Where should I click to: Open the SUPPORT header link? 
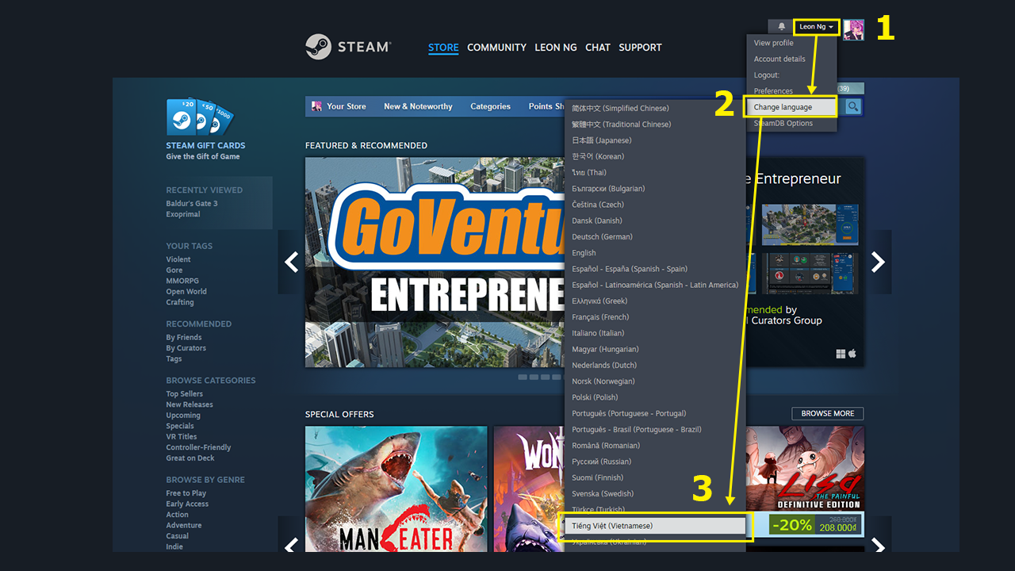coord(640,48)
